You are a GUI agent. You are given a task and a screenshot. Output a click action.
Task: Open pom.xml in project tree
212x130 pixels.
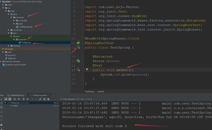[x=11, y=55]
